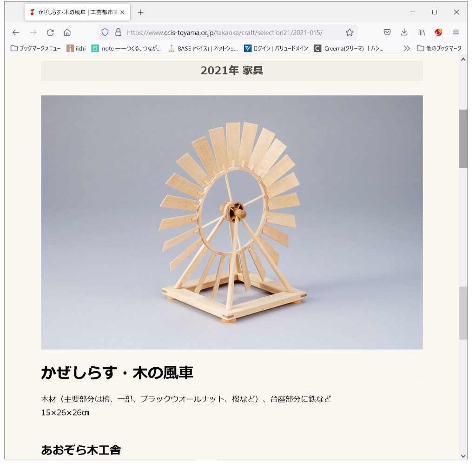
Task: Open the library sidebar icon
Action: point(421,32)
